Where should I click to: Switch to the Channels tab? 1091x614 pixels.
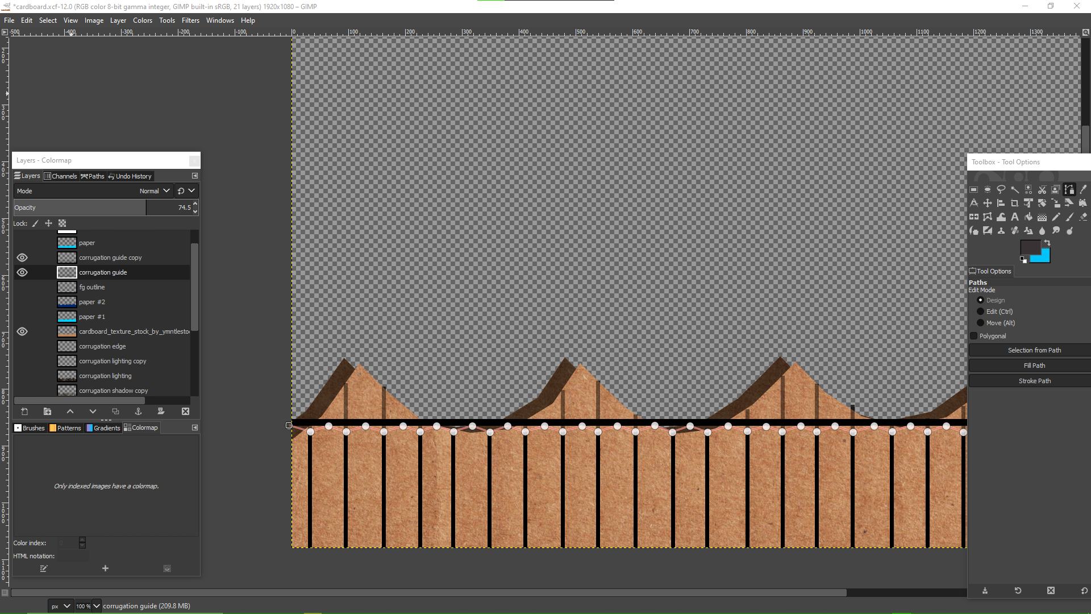point(60,176)
